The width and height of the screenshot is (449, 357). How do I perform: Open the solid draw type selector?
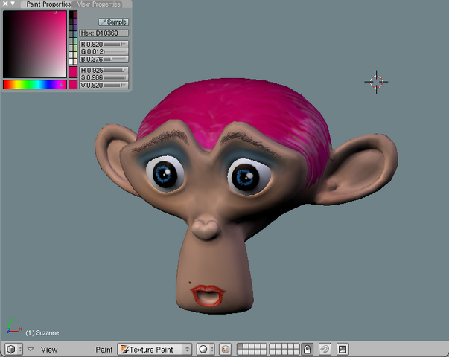206,350
